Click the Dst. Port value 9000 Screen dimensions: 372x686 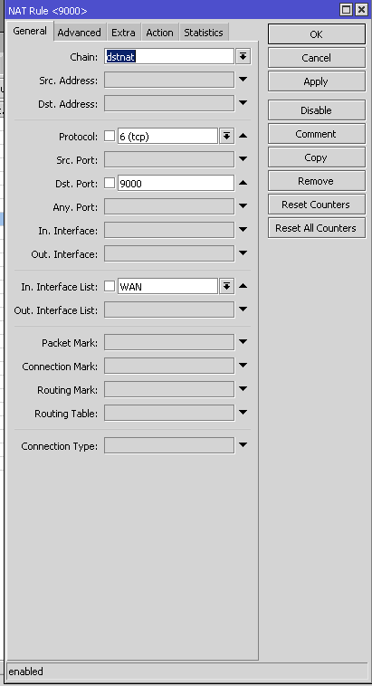point(176,184)
